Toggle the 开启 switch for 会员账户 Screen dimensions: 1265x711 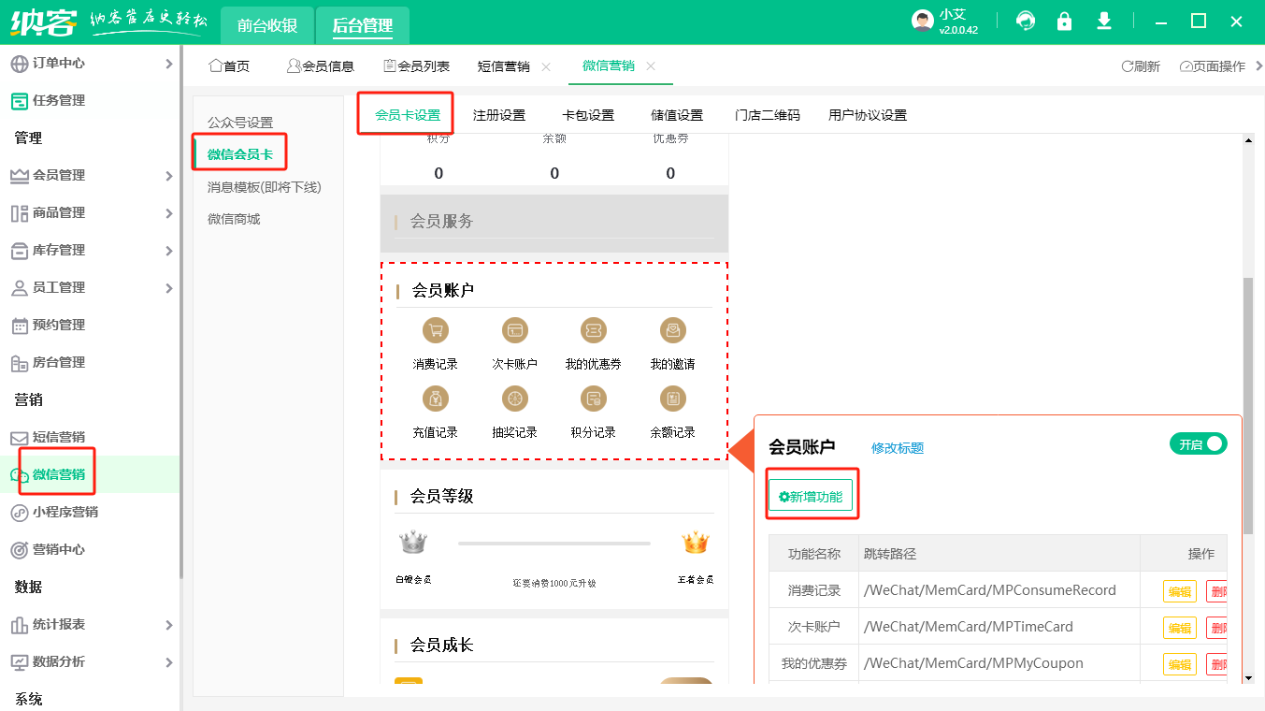tap(1198, 444)
